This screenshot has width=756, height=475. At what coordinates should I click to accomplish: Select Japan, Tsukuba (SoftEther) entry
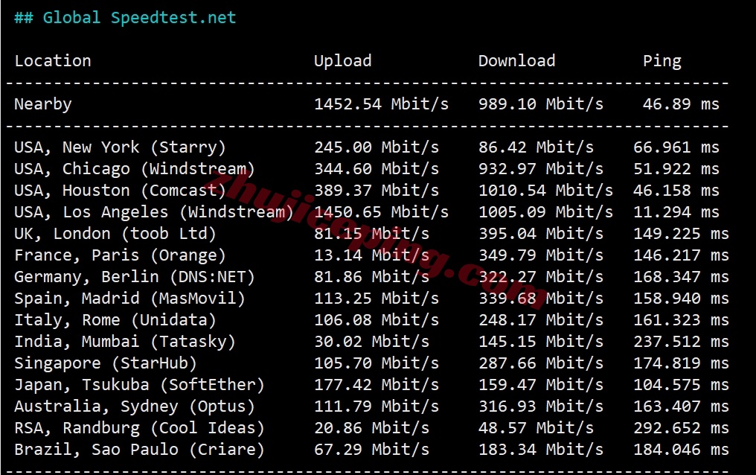tap(139, 385)
